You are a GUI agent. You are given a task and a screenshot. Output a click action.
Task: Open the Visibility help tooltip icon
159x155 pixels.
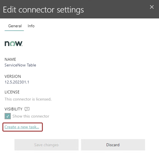(27, 109)
